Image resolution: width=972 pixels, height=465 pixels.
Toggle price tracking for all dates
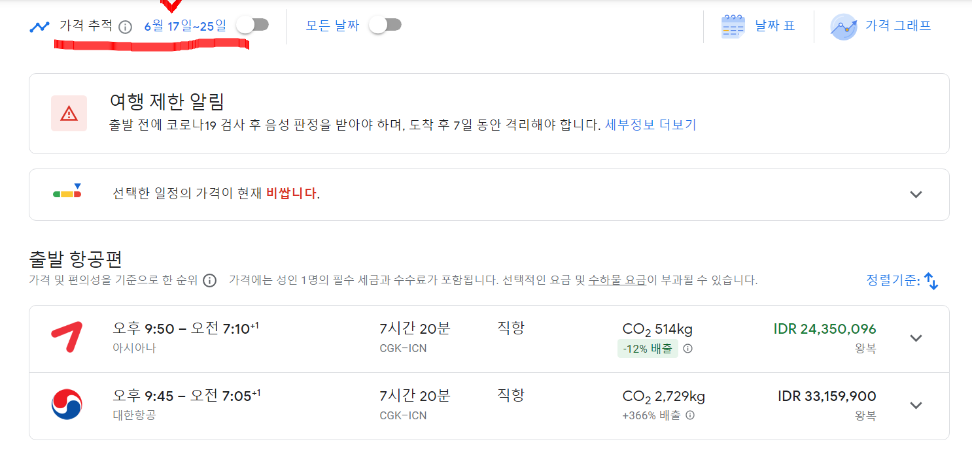coord(385,25)
